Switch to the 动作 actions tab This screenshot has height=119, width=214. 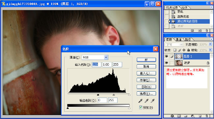point(184,7)
